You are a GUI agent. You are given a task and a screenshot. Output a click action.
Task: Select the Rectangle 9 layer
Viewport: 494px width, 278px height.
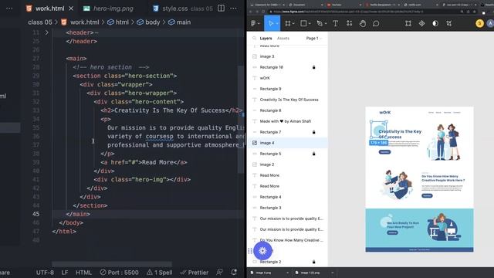coord(288,89)
